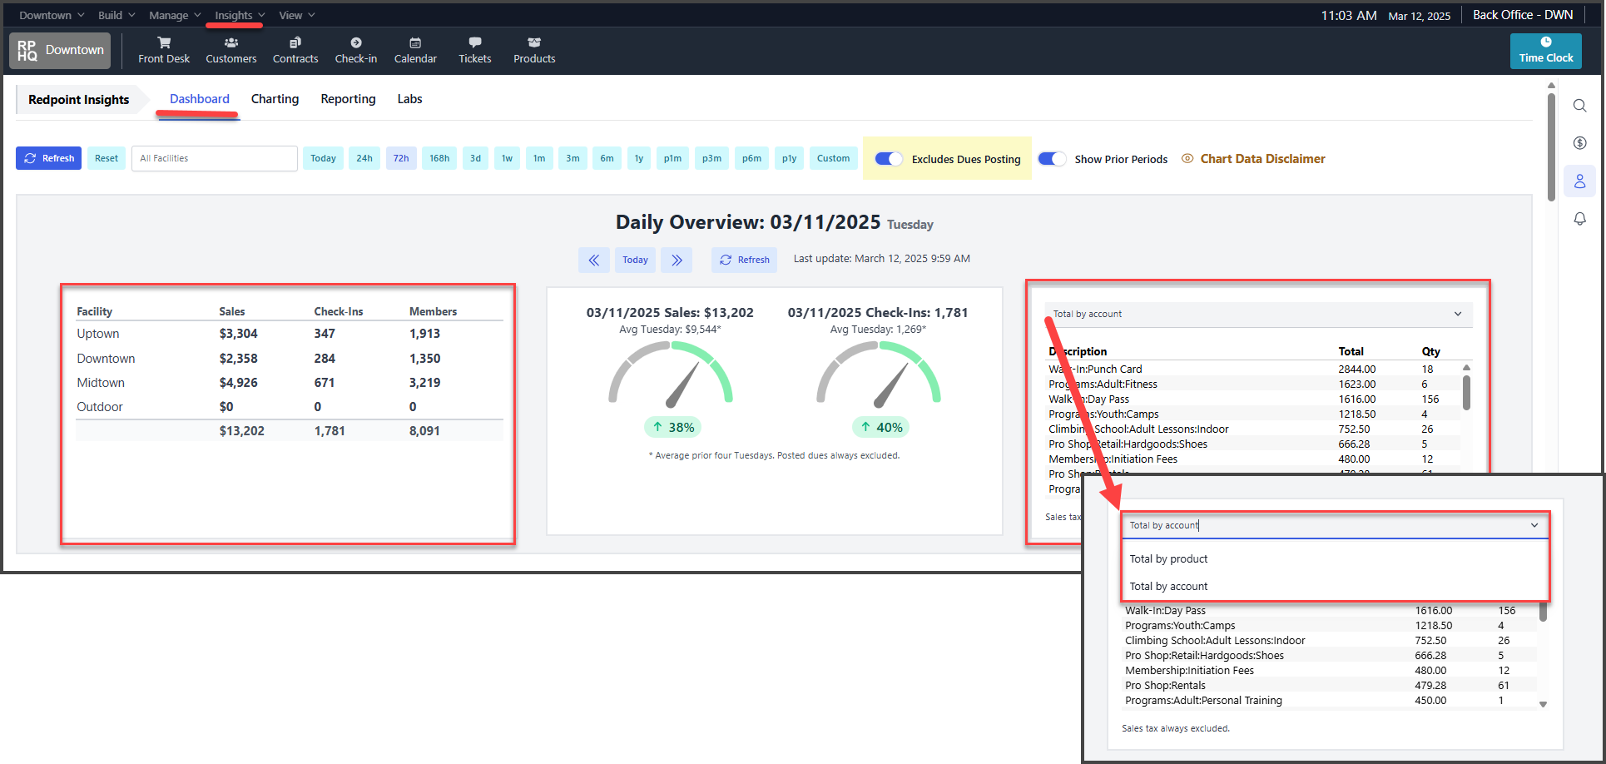Select the 72h time range
Viewport: 1606px width, 764px height.
click(x=401, y=158)
